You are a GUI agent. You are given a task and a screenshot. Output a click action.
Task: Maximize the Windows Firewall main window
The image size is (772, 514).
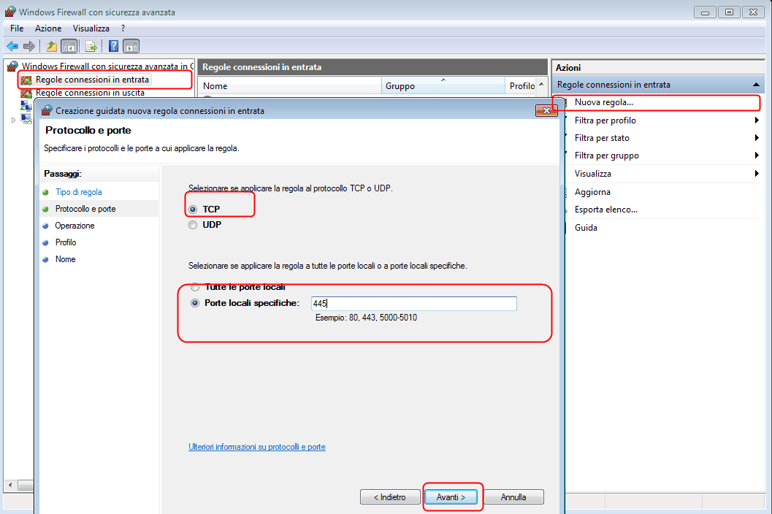tap(729, 12)
